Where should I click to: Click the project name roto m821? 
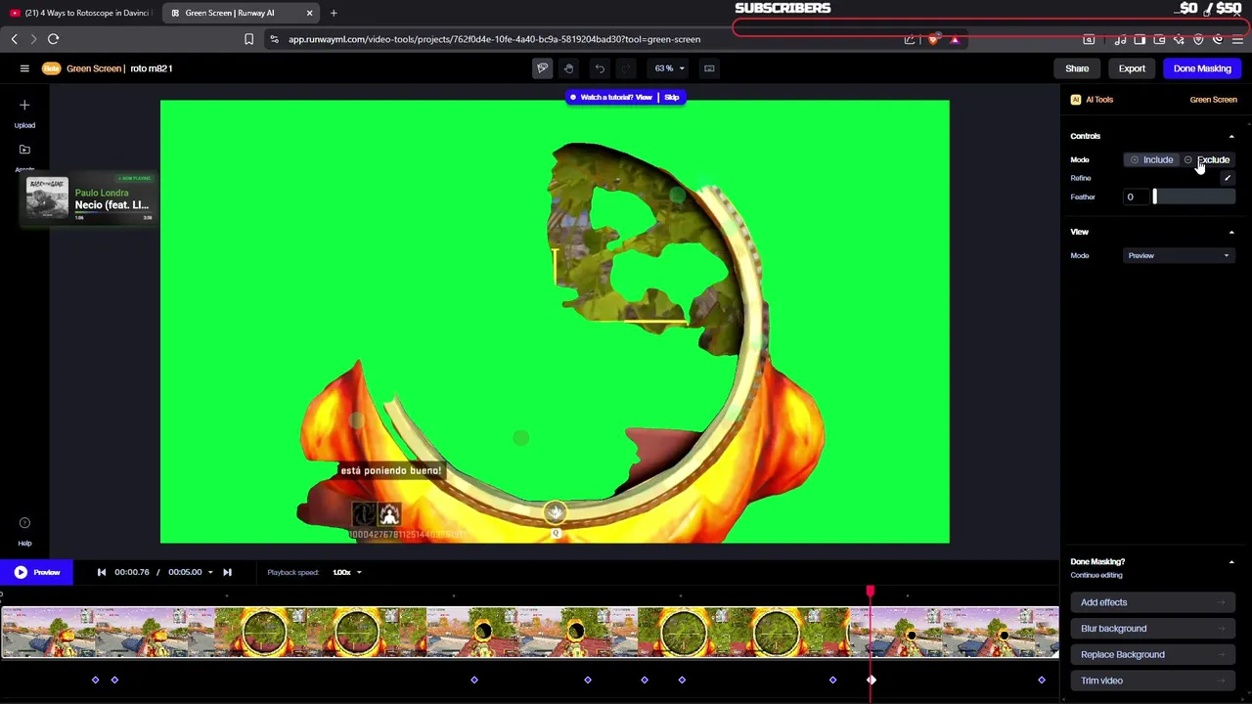coord(151,68)
